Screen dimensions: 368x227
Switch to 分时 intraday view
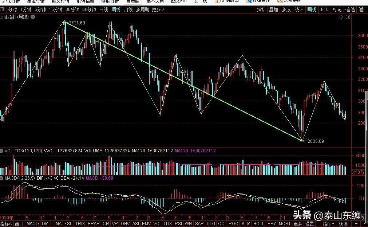[x=13, y=9]
